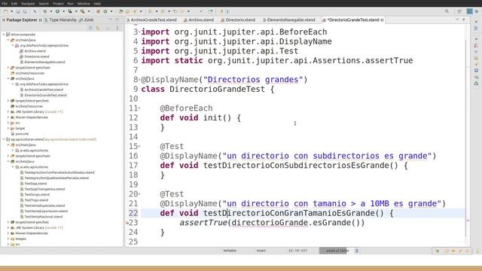482x271 pixels.
Task: Click the Open Type toolbar icon
Action: tap(120, 11)
